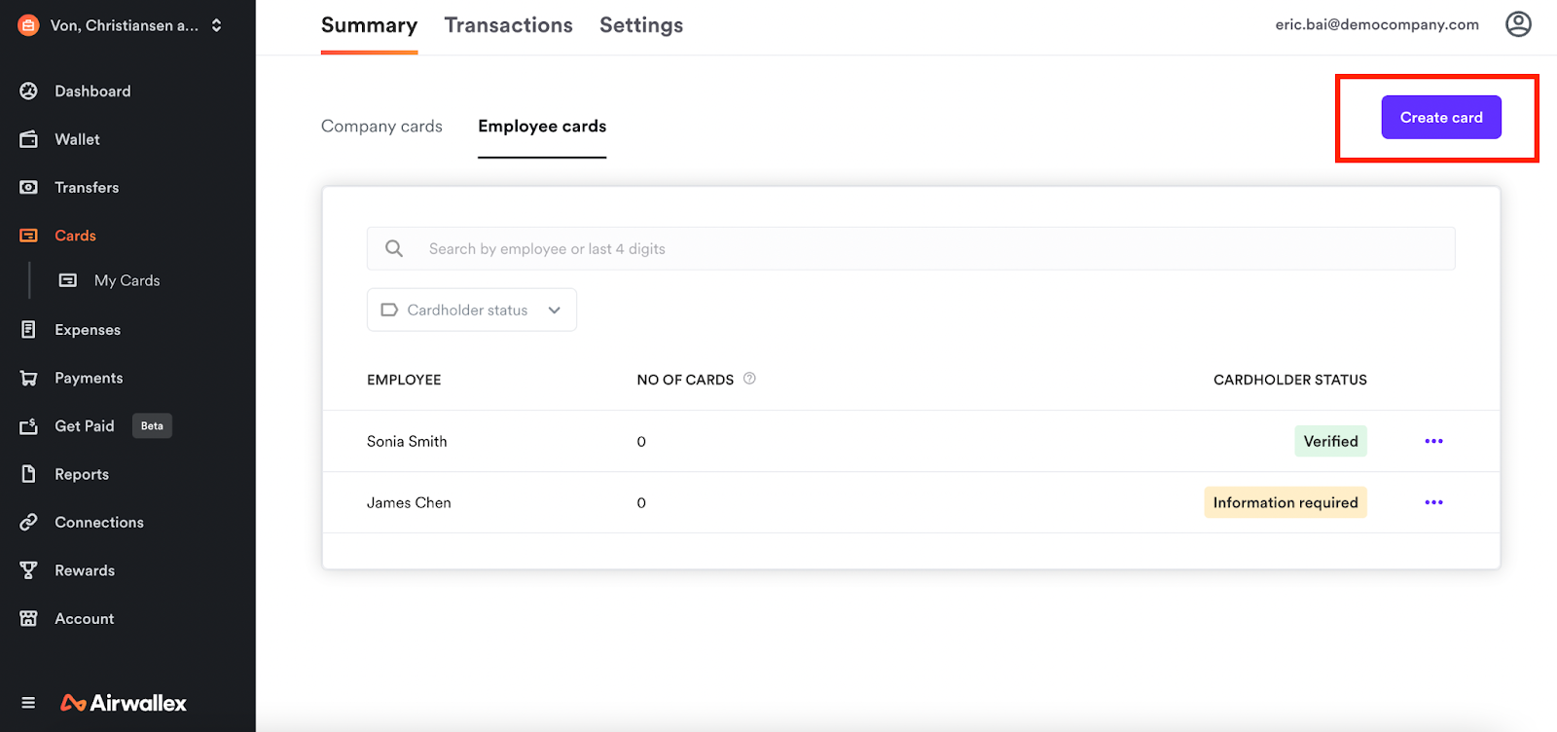Open the user profile avatar icon
This screenshot has height=732, width=1557.
pos(1518,24)
